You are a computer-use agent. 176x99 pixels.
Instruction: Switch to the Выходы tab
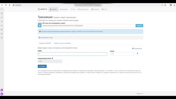click(45, 43)
